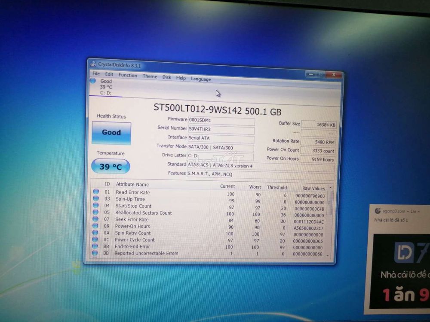430x322 pixels.
Task: Click status icon for Spin-Up Time
Action: pos(96,198)
